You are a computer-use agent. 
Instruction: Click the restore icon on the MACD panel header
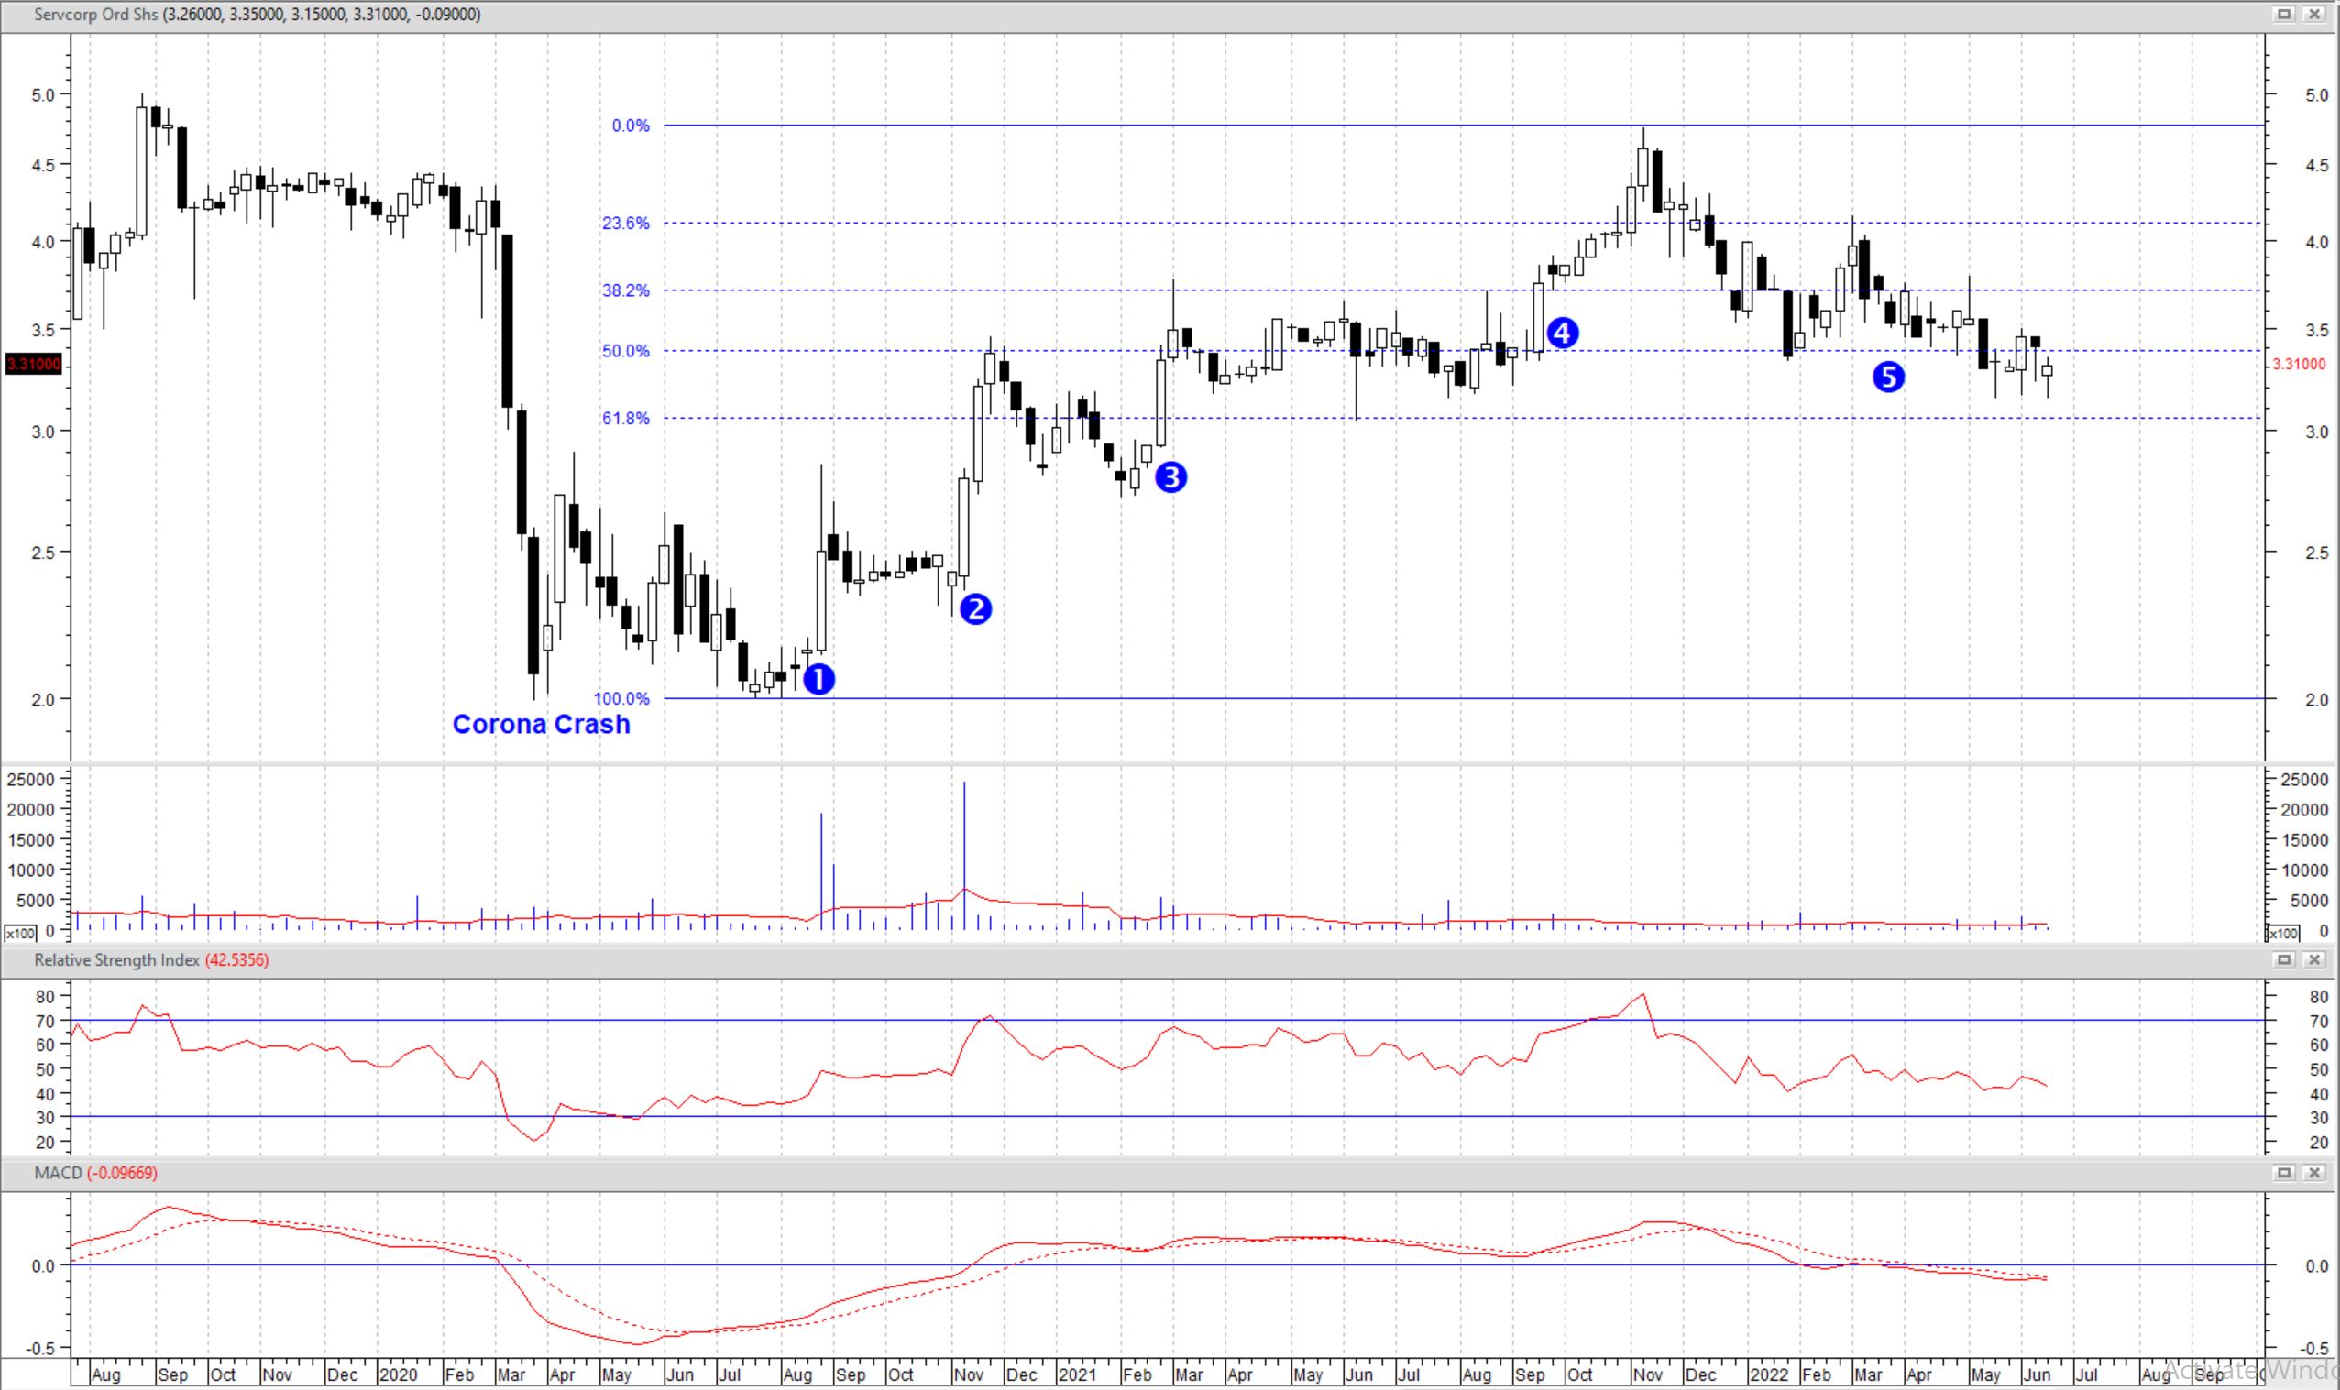[x=2283, y=1173]
